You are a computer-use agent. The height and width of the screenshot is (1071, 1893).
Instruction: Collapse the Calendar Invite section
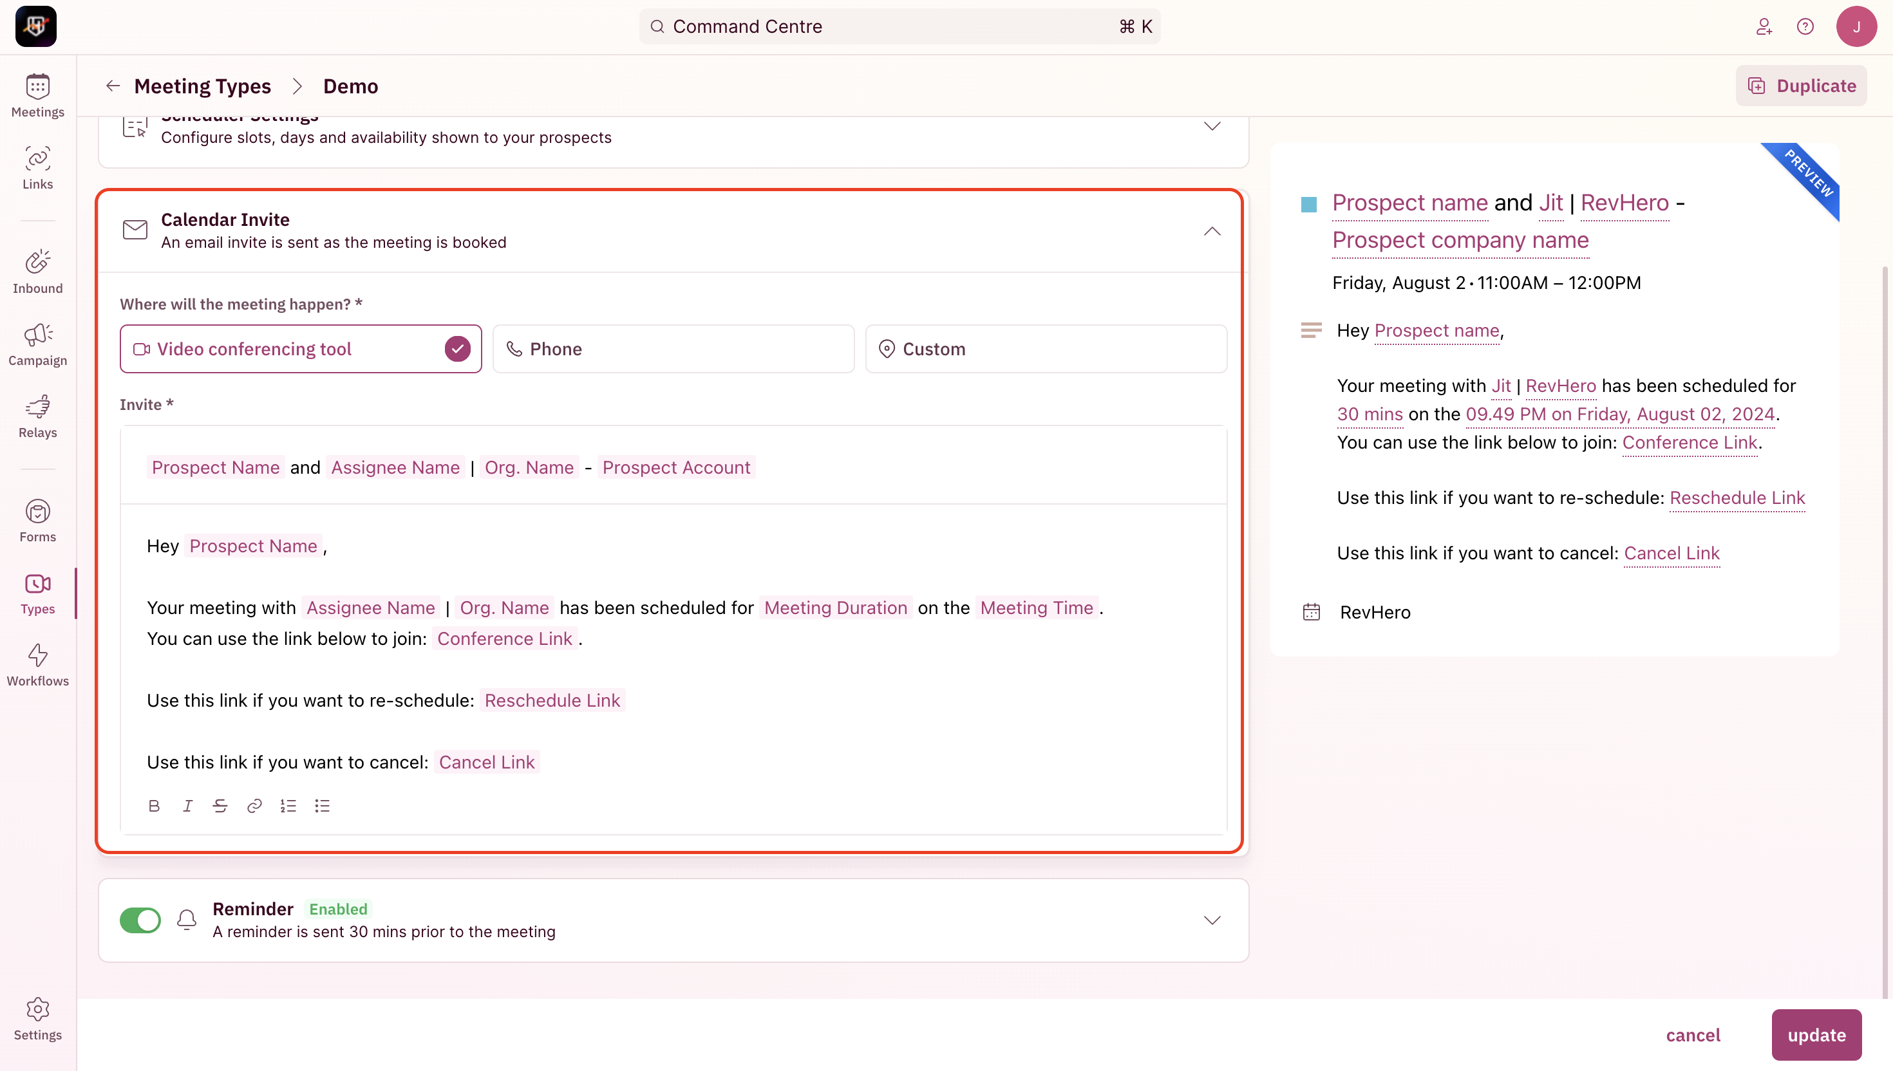coord(1212,231)
